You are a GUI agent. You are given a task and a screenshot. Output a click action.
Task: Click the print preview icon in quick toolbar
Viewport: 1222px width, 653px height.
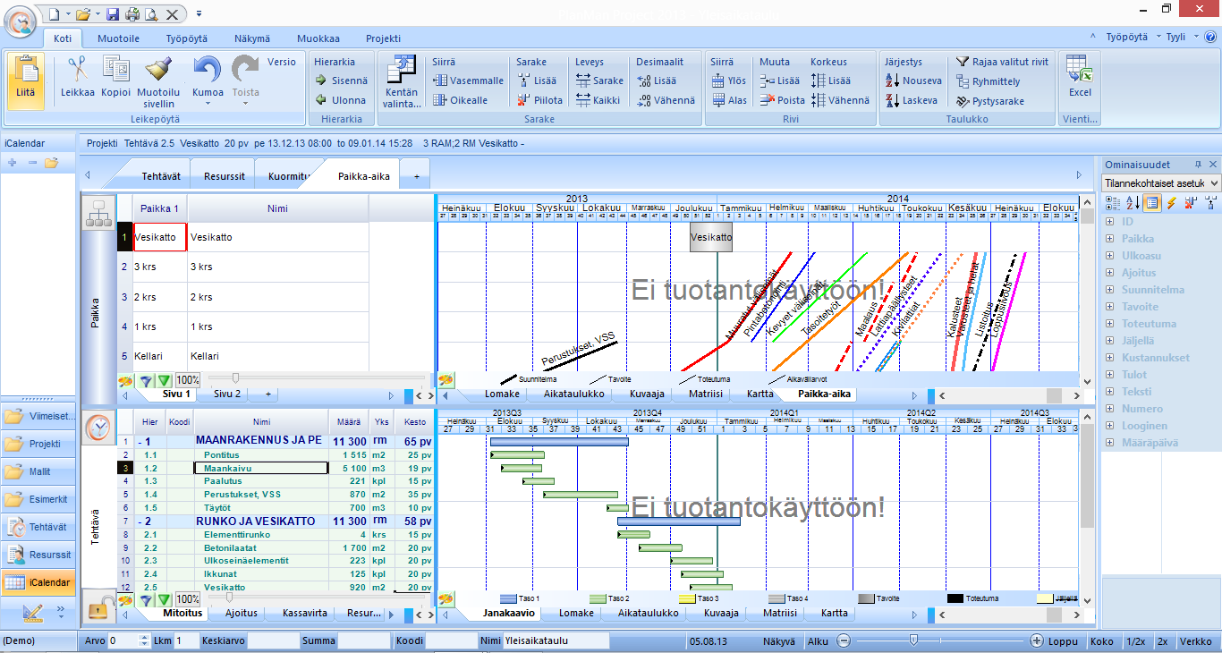point(151,13)
